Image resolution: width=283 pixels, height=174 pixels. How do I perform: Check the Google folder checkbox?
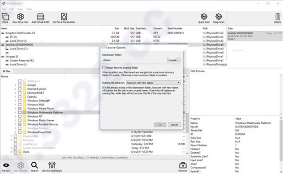coord(20,85)
